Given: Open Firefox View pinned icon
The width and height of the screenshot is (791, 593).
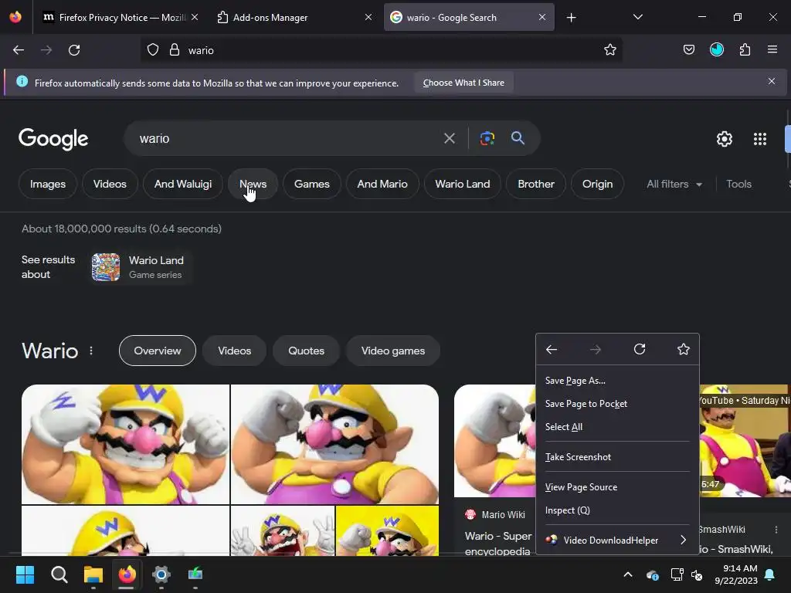Looking at the screenshot, I should pyautogui.click(x=15, y=17).
